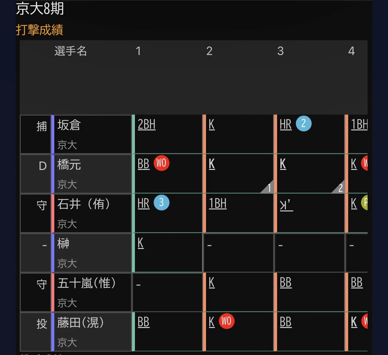Click blue 3 RBI badge beside 石井's HR

(161, 203)
